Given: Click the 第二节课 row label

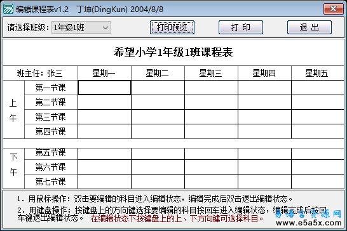Looking at the screenshot, I should tap(51, 102).
